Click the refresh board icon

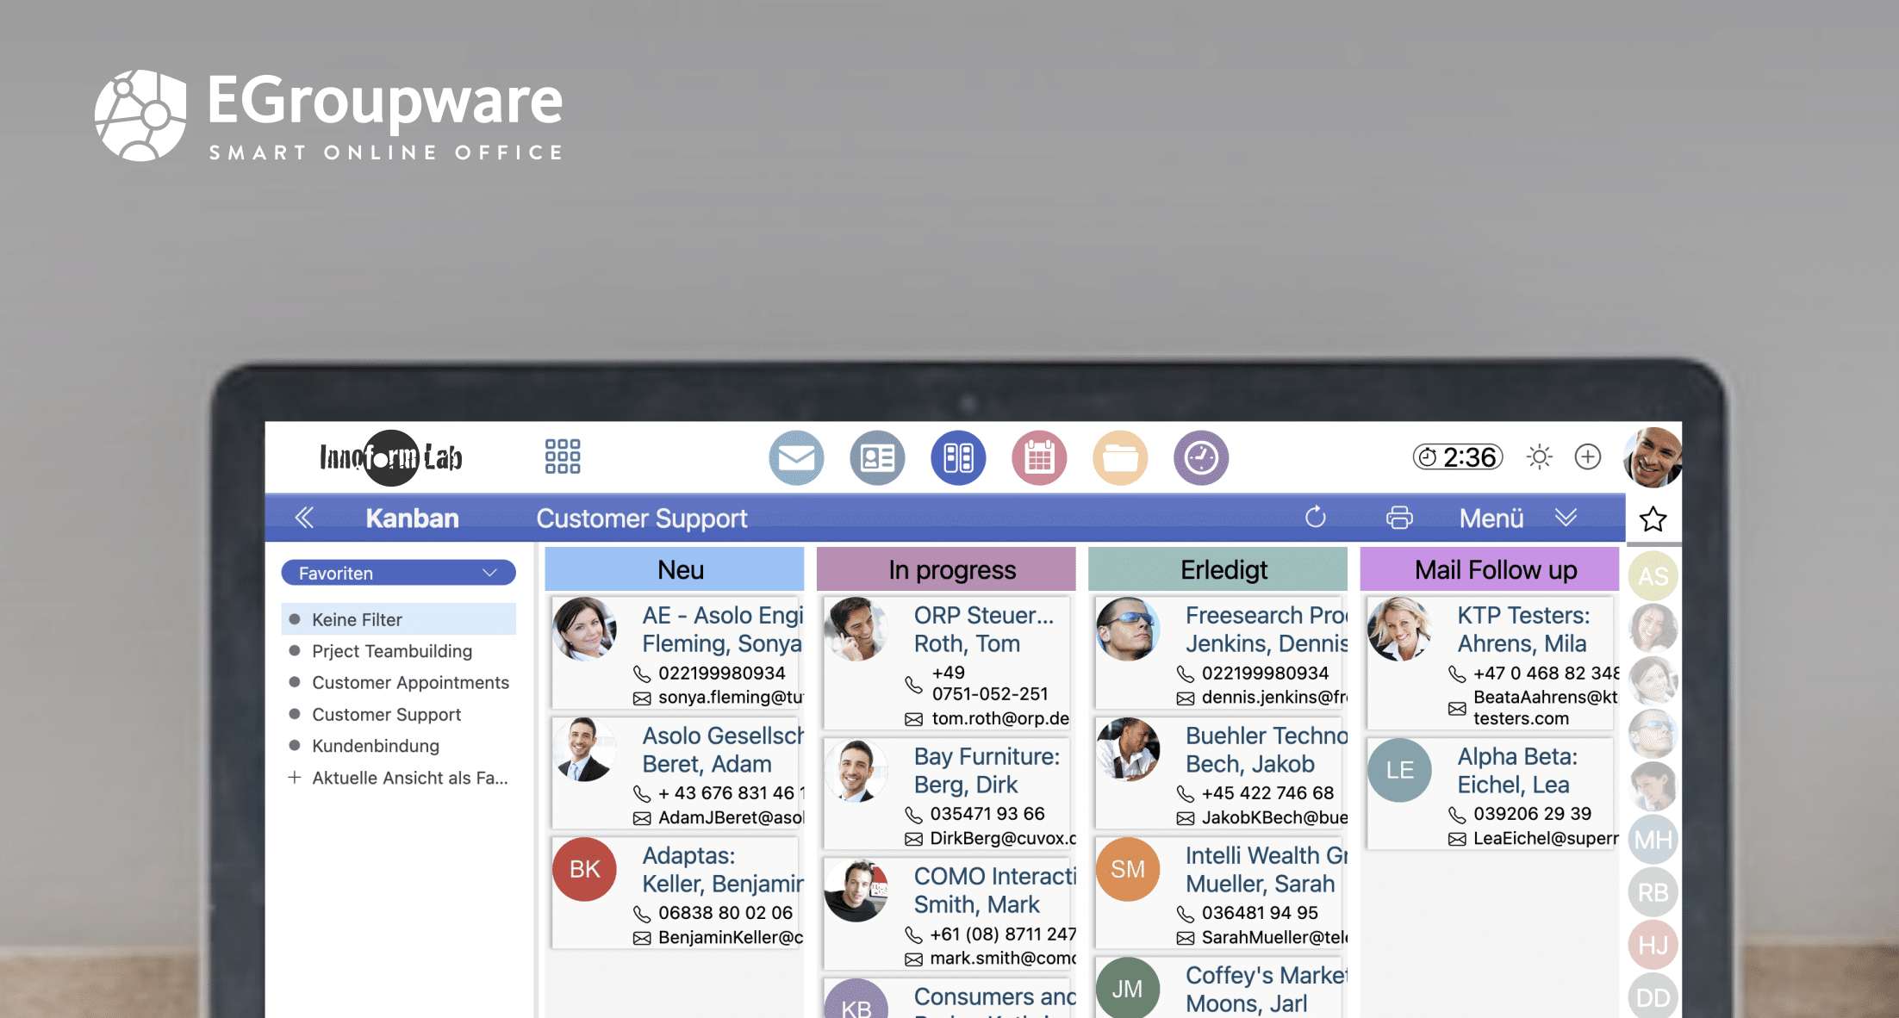pyautogui.click(x=1315, y=518)
